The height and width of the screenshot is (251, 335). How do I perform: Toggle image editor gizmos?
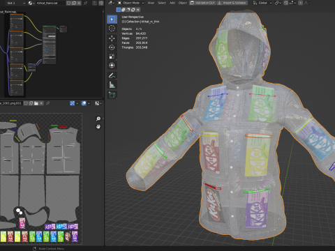(72, 103)
